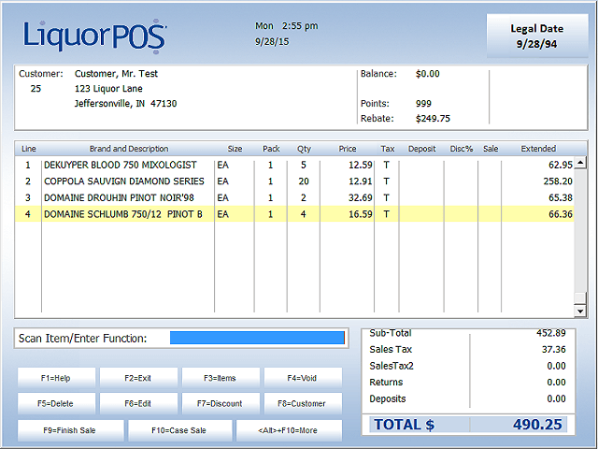
Task: Complete the transaction with F9=Finish Sale
Action: 70,430
